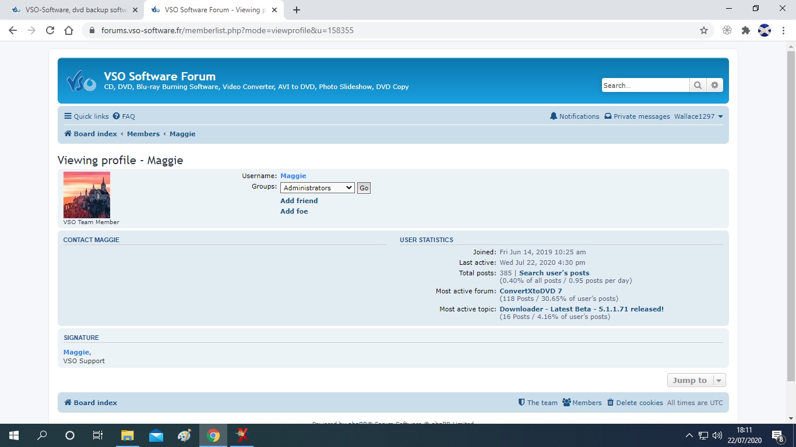
Task: Click the Go button next to Groups
Action: [x=364, y=188]
